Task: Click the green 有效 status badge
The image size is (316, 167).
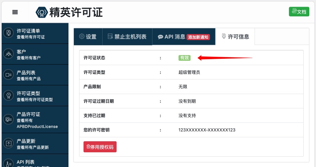Action: pyautogui.click(x=184, y=58)
